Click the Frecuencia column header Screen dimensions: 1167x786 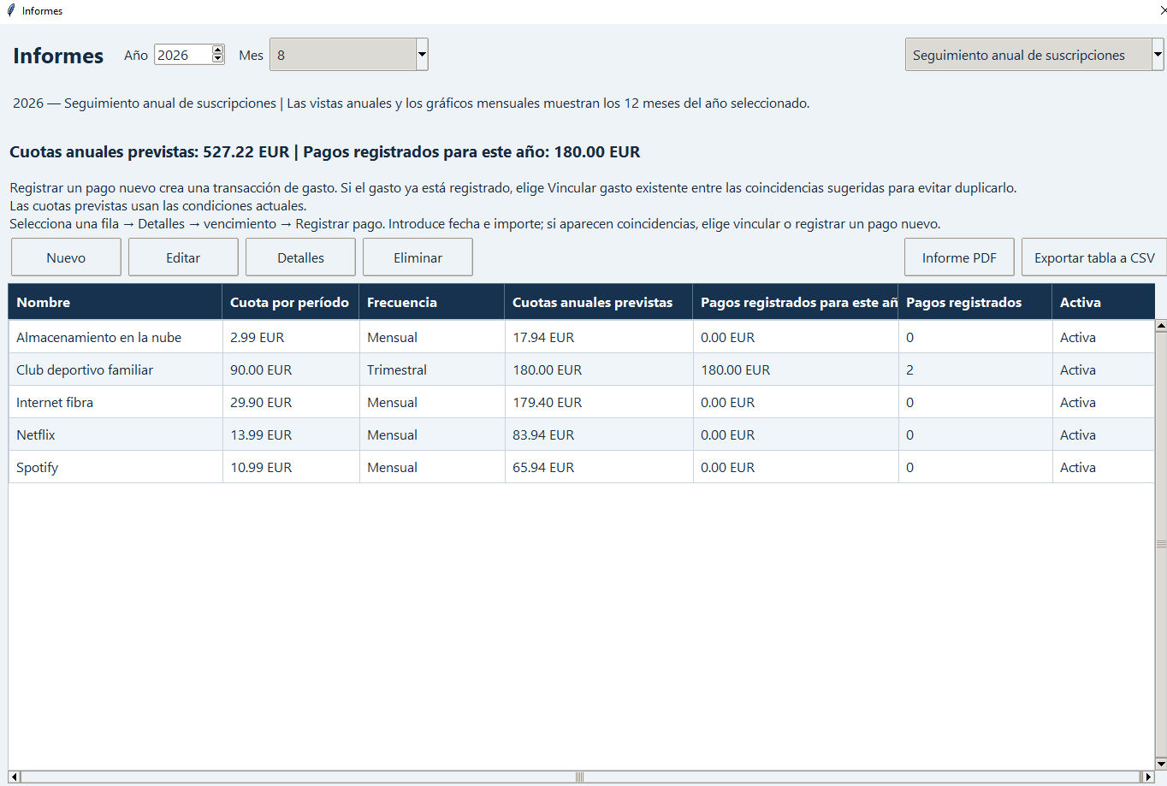pyautogui.click(x=432, y=302)
